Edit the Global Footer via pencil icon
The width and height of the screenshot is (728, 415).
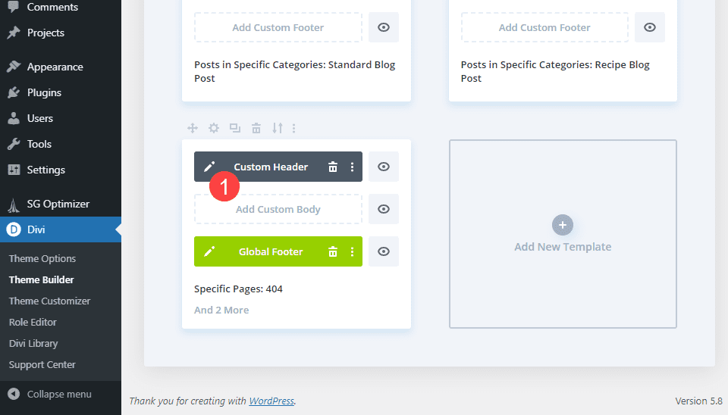(209, 251)
